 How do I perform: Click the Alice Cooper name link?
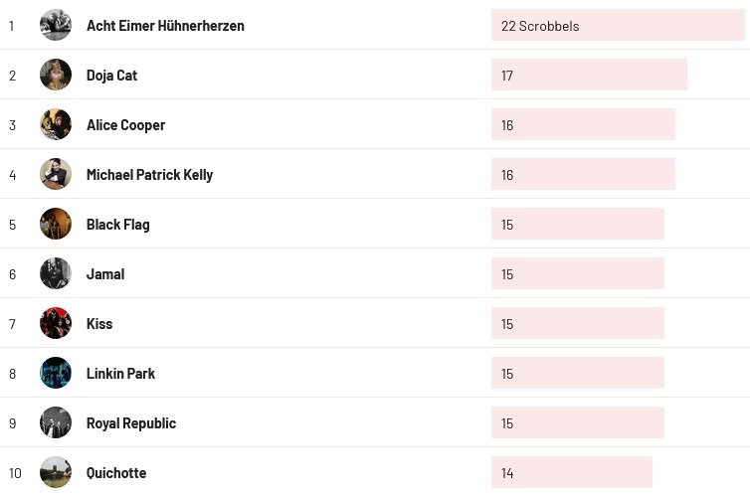[125, 125]
